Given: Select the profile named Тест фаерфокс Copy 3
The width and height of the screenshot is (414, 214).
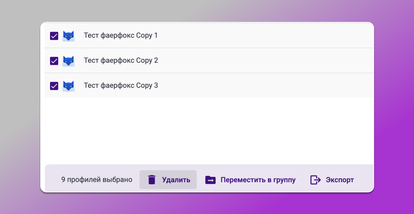Looking at the screenshot, I should point(121,85).
